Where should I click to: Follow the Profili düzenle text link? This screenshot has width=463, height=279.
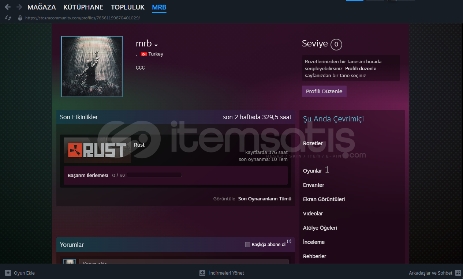pos(361,69)
